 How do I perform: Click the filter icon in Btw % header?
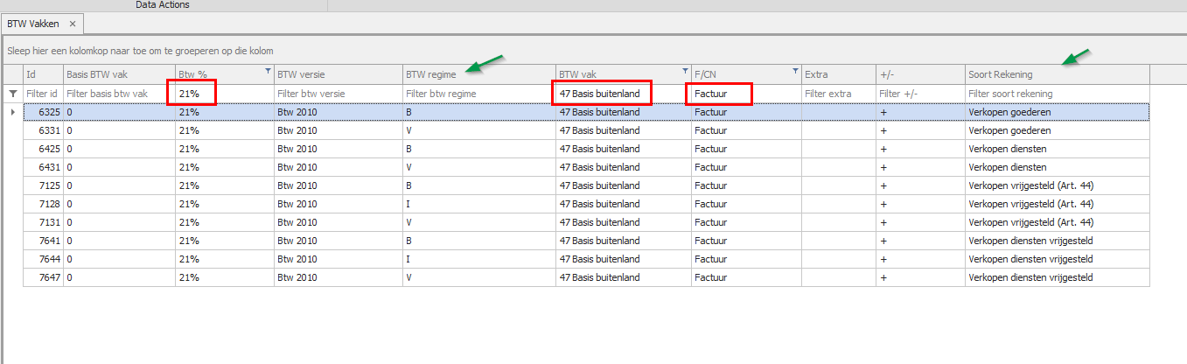point(268,70)
